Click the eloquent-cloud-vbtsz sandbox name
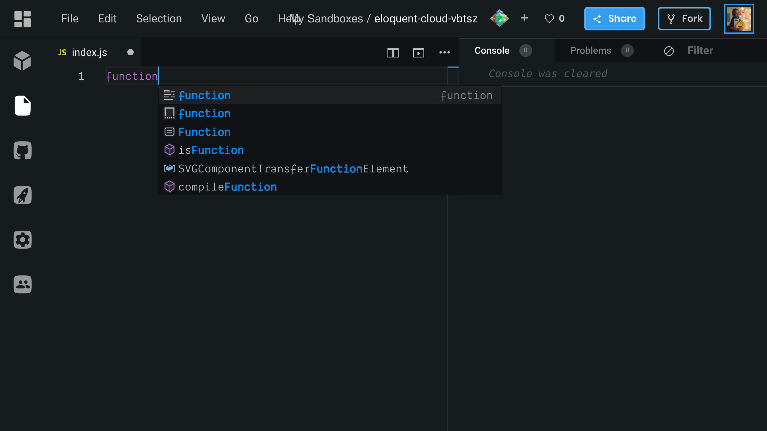The image size is (767, 431). [426, 19]
